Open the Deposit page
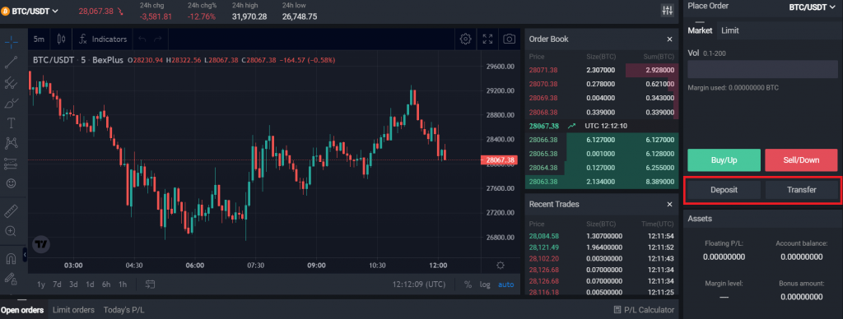Screen dimensions: 843x319 (x=724, y=190)
